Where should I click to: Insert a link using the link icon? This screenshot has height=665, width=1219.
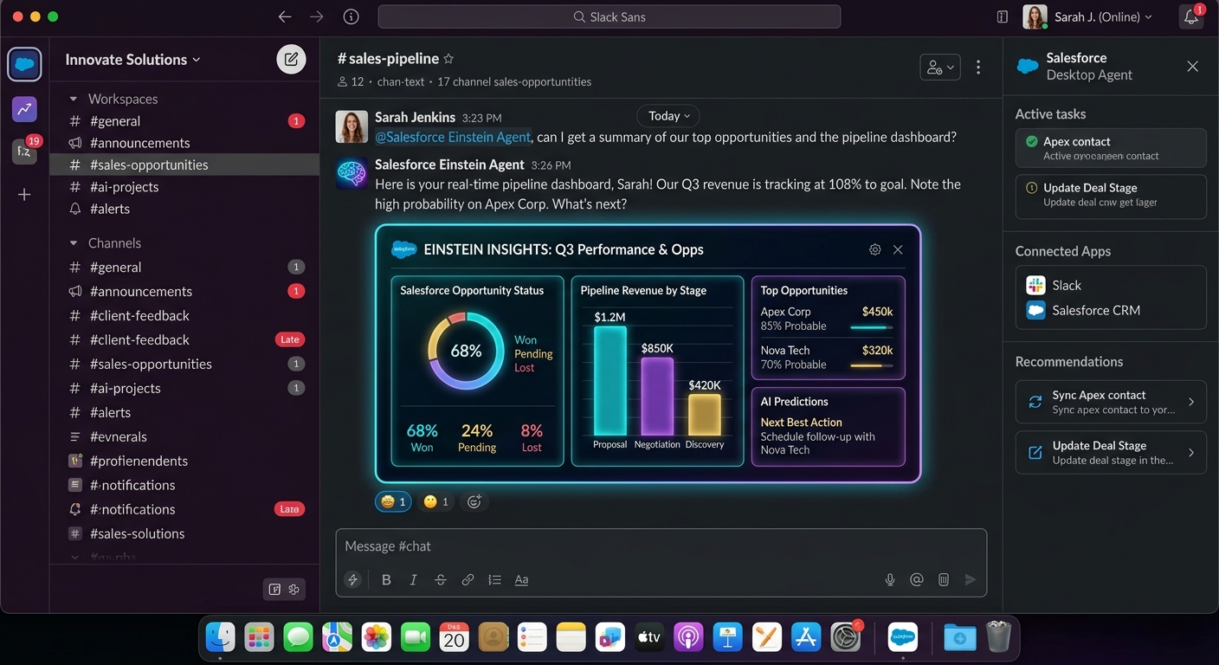[x=468, y=579]
